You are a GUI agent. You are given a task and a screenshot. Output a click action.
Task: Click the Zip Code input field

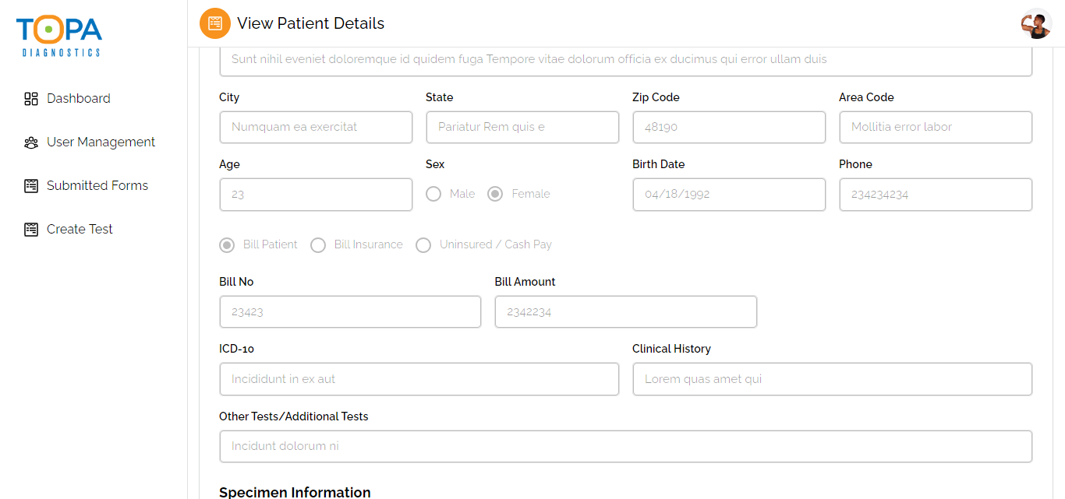728,128
